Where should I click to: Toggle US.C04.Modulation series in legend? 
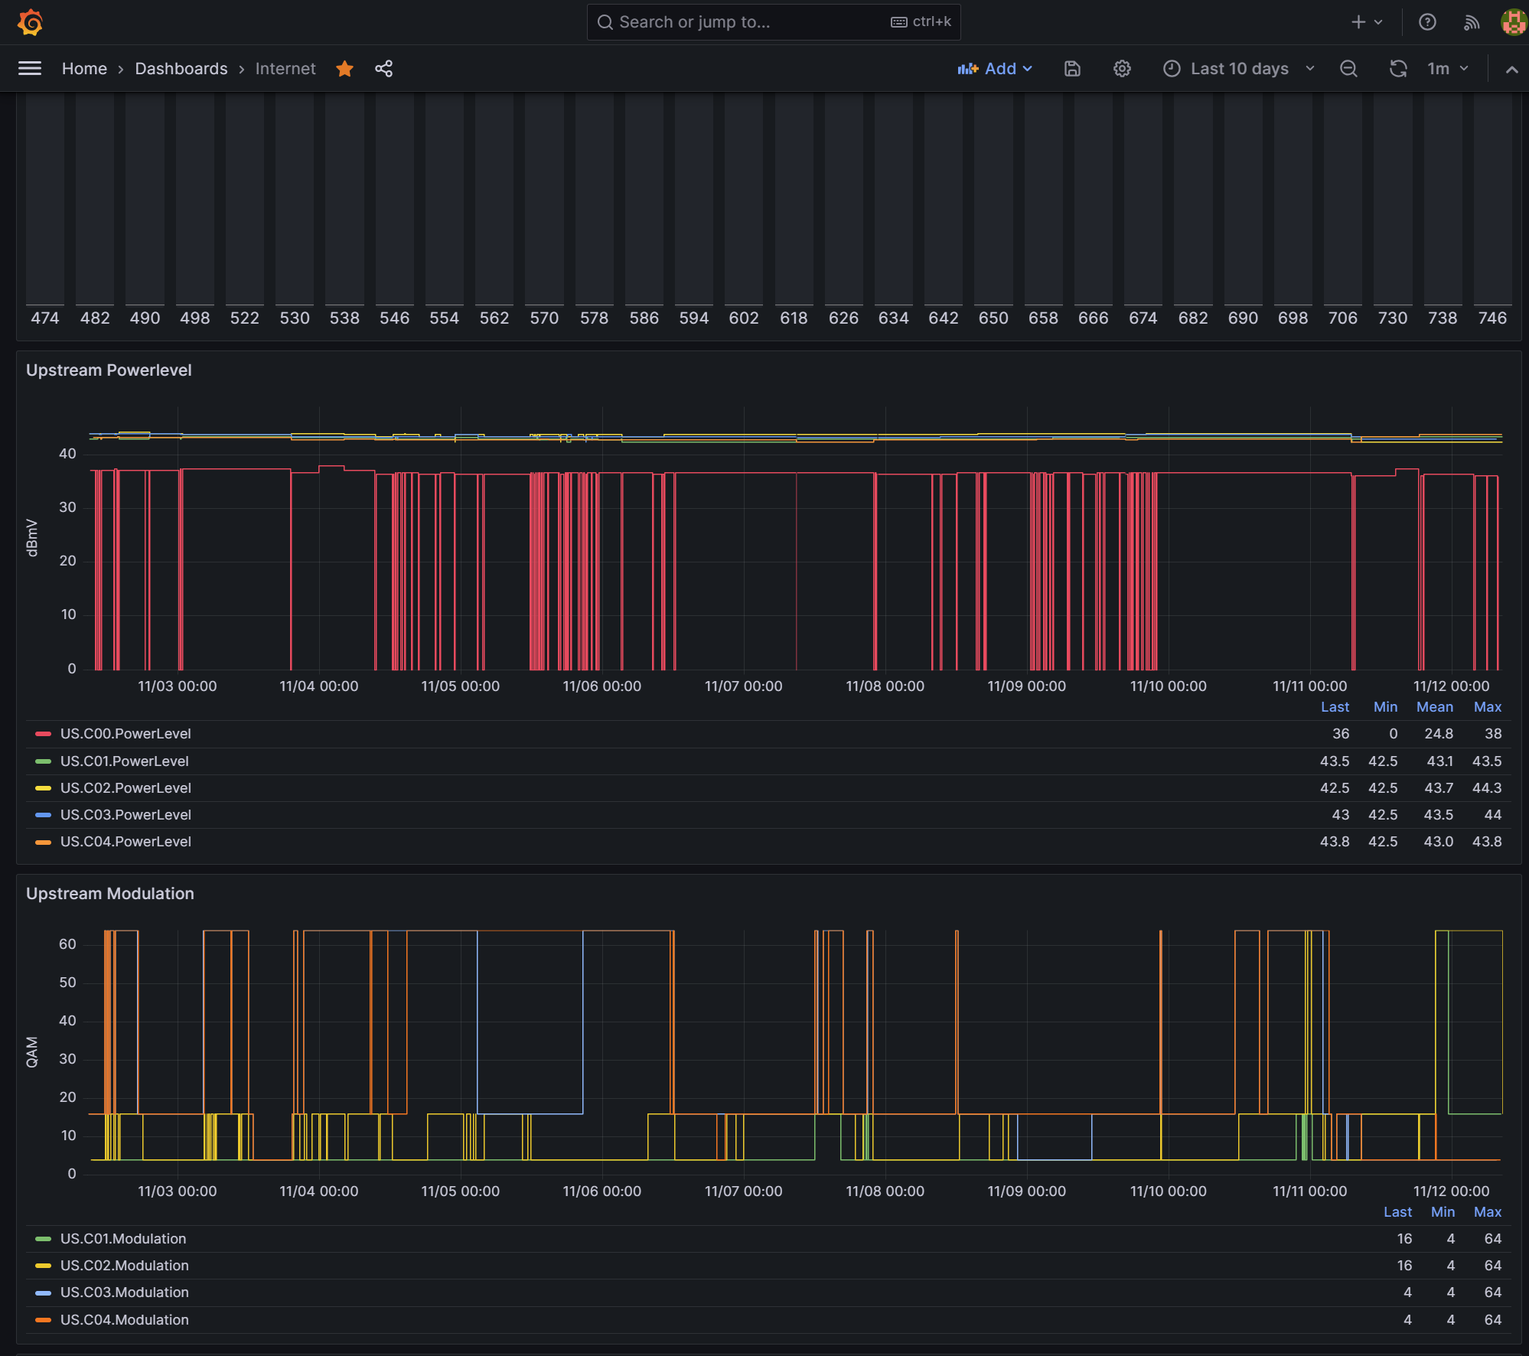125,1320
